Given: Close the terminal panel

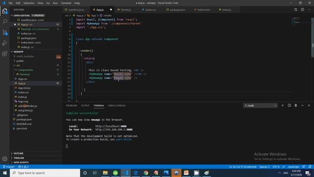Looking at the screenshot, I should point(309,105).
